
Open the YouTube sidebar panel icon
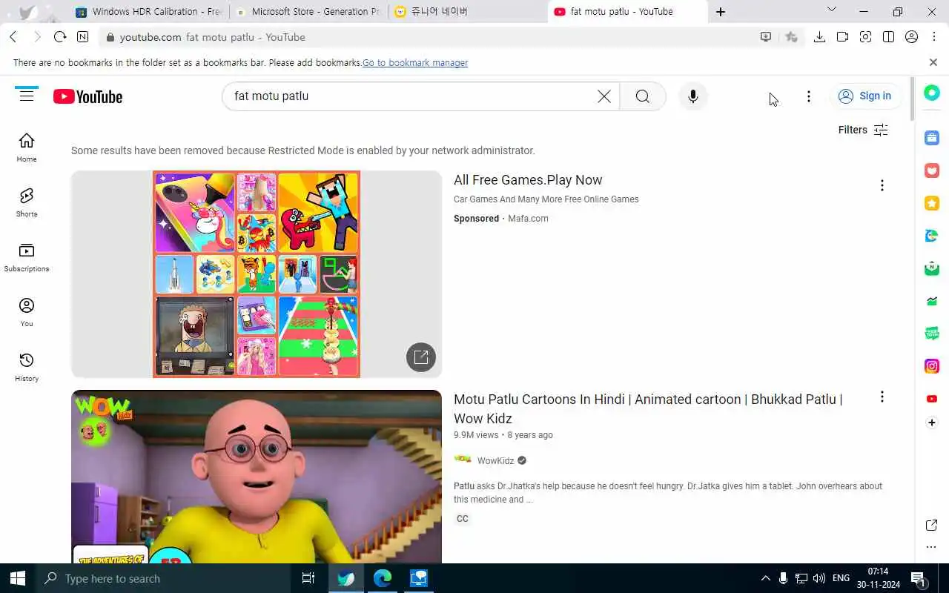[932, 399]
